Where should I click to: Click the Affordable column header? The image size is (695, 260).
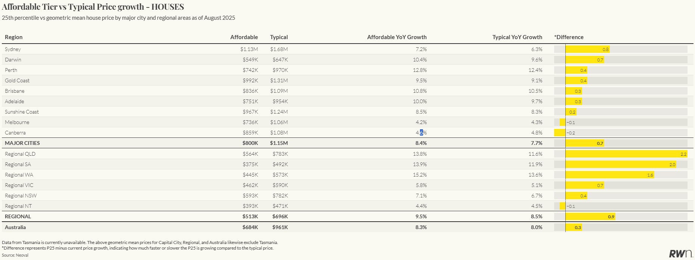244,37
